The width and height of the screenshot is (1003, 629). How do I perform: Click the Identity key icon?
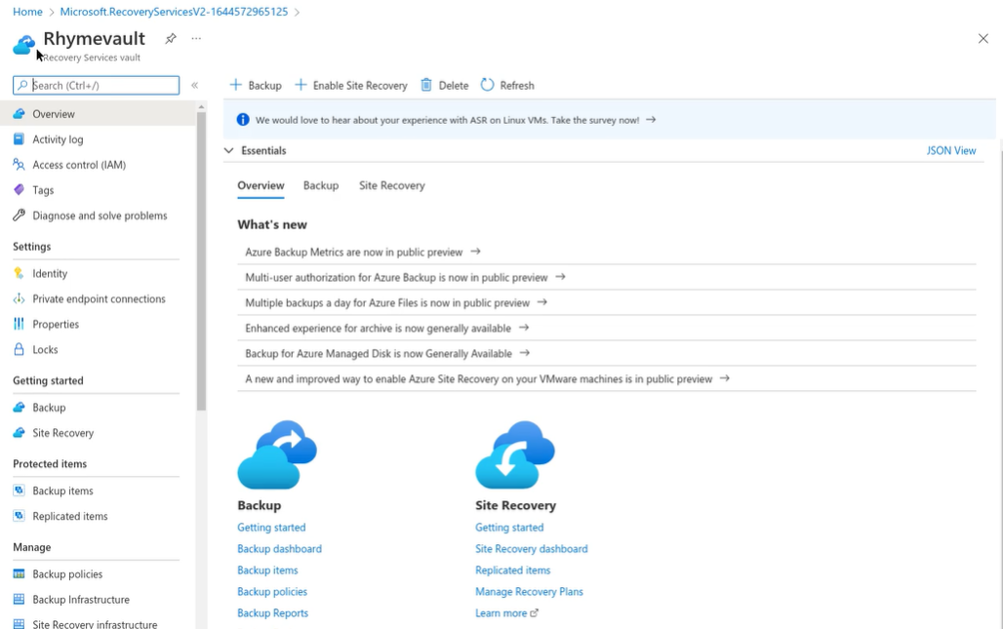pyautogui.click(x=20, y=273)
